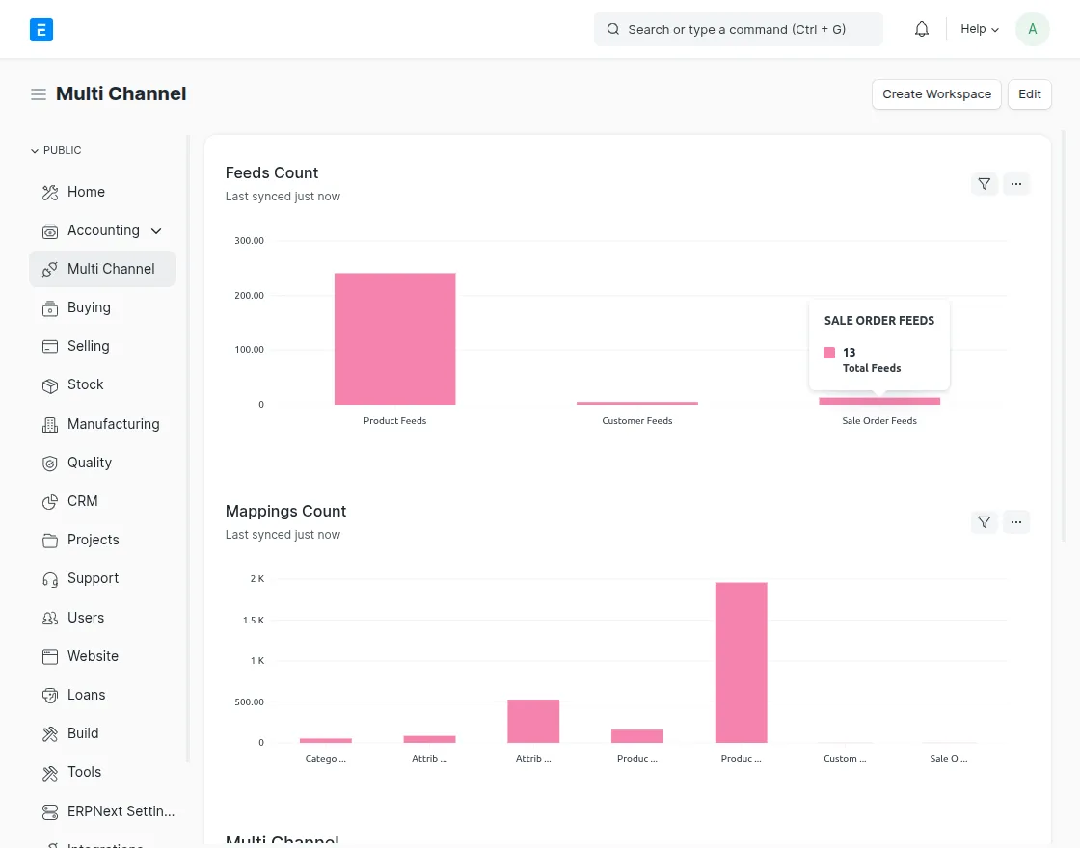Click the notification bell icon
This screenshot has height=848, width=1080.
(x=921, y=29)
